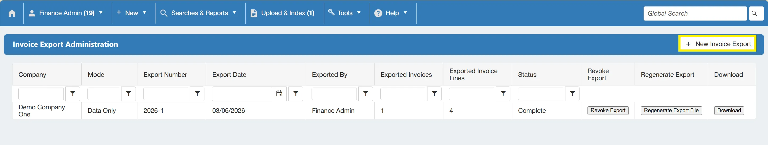Click the Company column filter icon

point(73,94)
